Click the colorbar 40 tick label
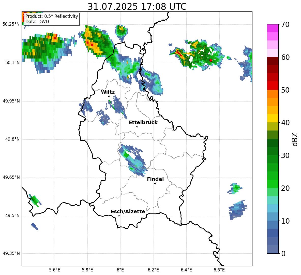301x275 pixels. [x=285, y=123]
